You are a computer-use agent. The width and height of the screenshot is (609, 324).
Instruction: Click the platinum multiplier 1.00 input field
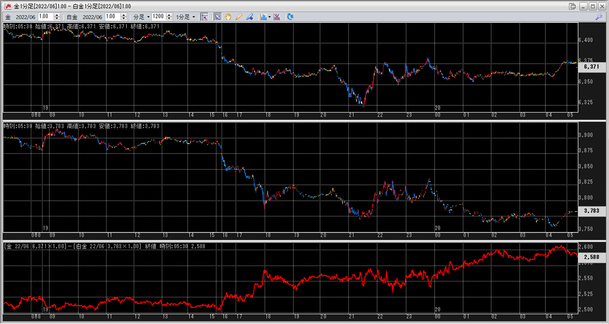[113, 17]
